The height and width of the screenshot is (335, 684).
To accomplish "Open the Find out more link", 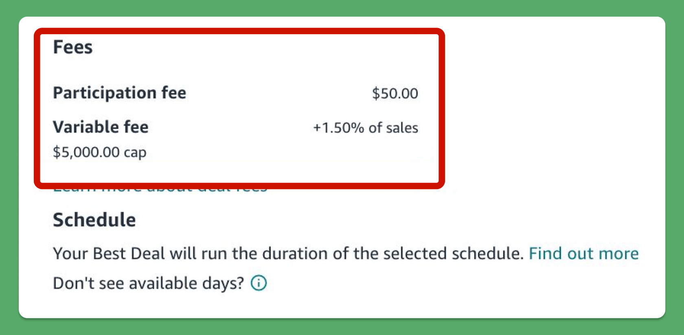I will click(x=583, y=254).
